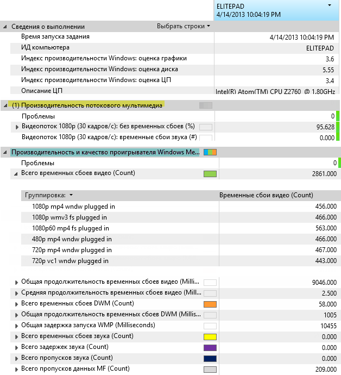Image resolution: width=341 pixels, height=375 pixels.
Task: Click swatch for Общая продолжительность временных сбоев видео
Action: (210, 283)
